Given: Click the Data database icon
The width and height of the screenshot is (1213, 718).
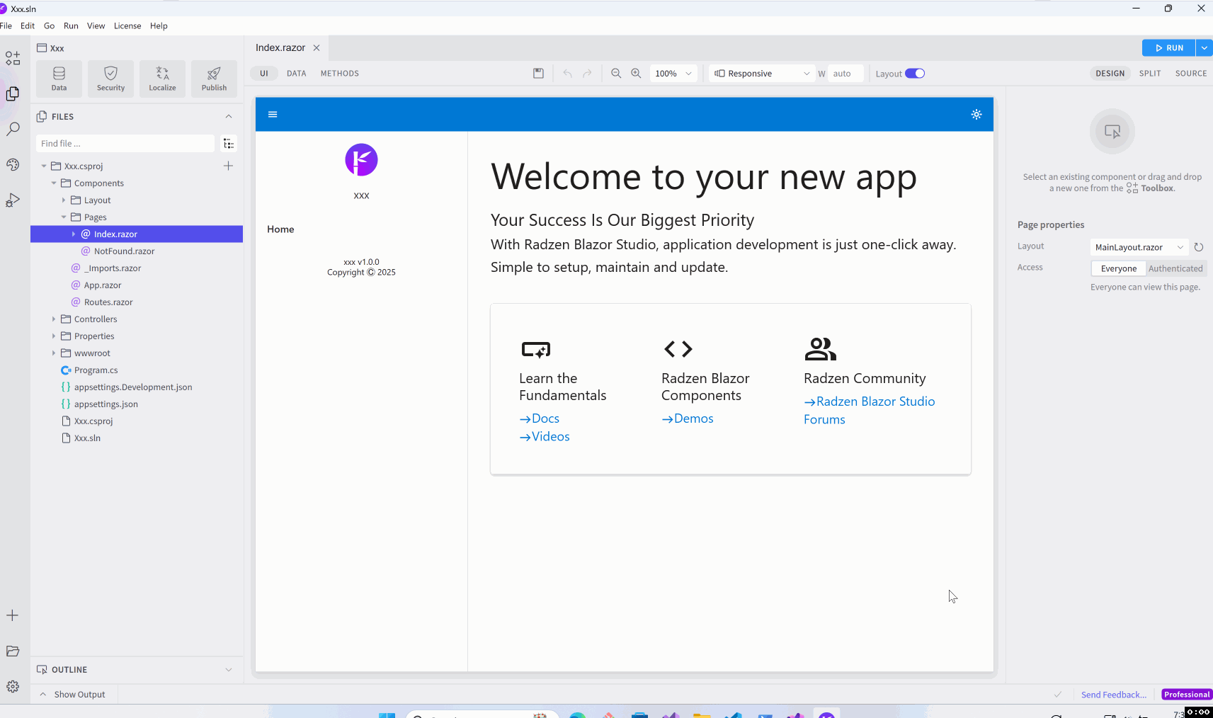Looking at the screenshot, I should tap(59, 78).
